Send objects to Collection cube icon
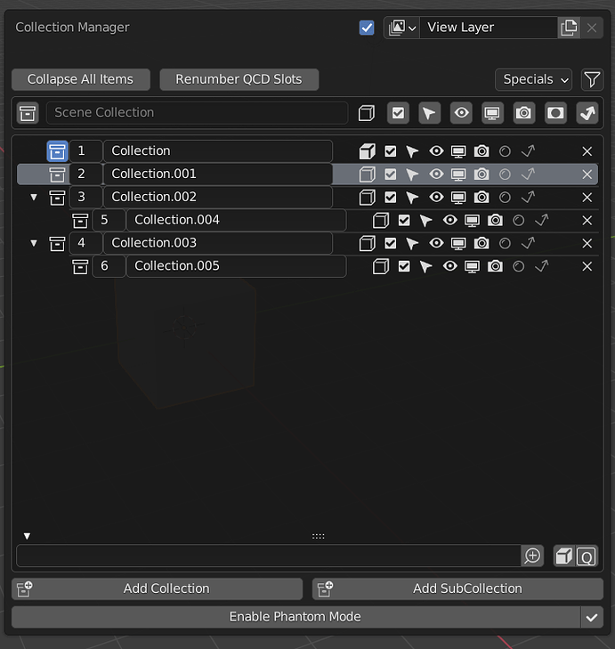This screenshot has height=649, width=615. [x=367, y=151]
